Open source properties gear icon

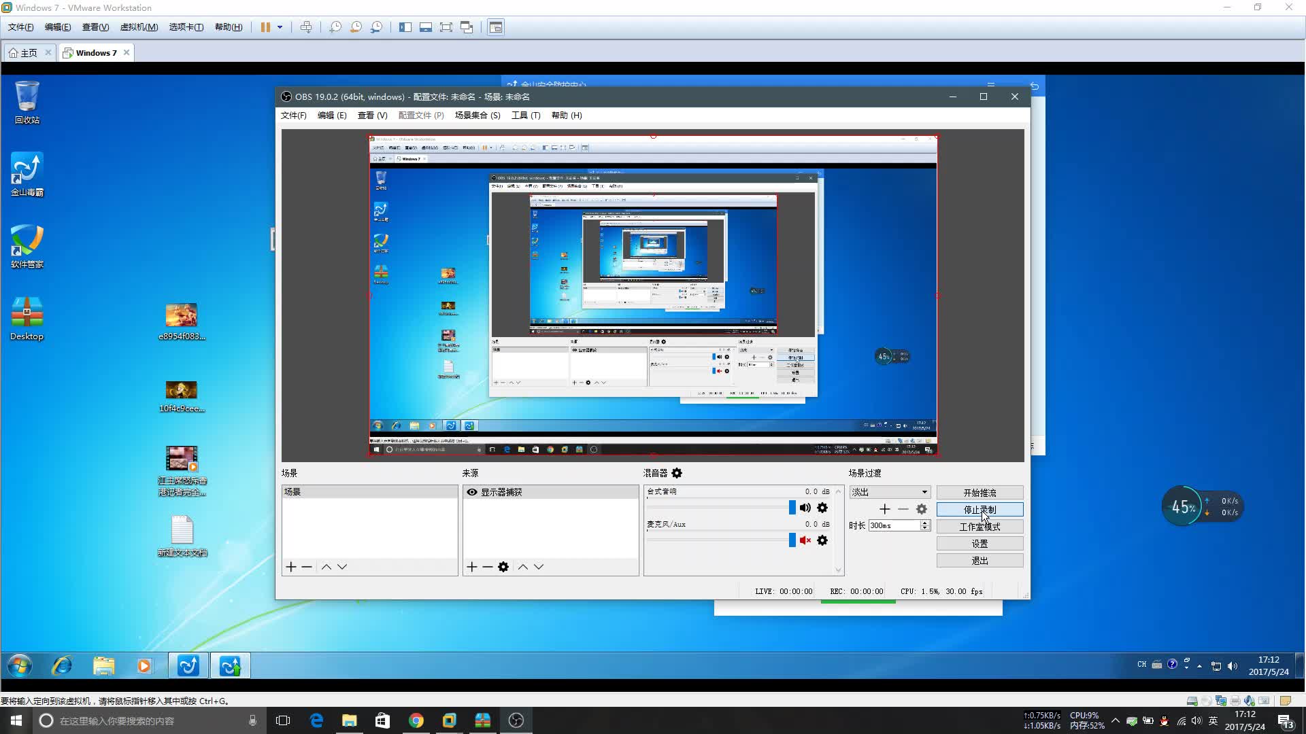pyautogui.click(x=503, y=567)
